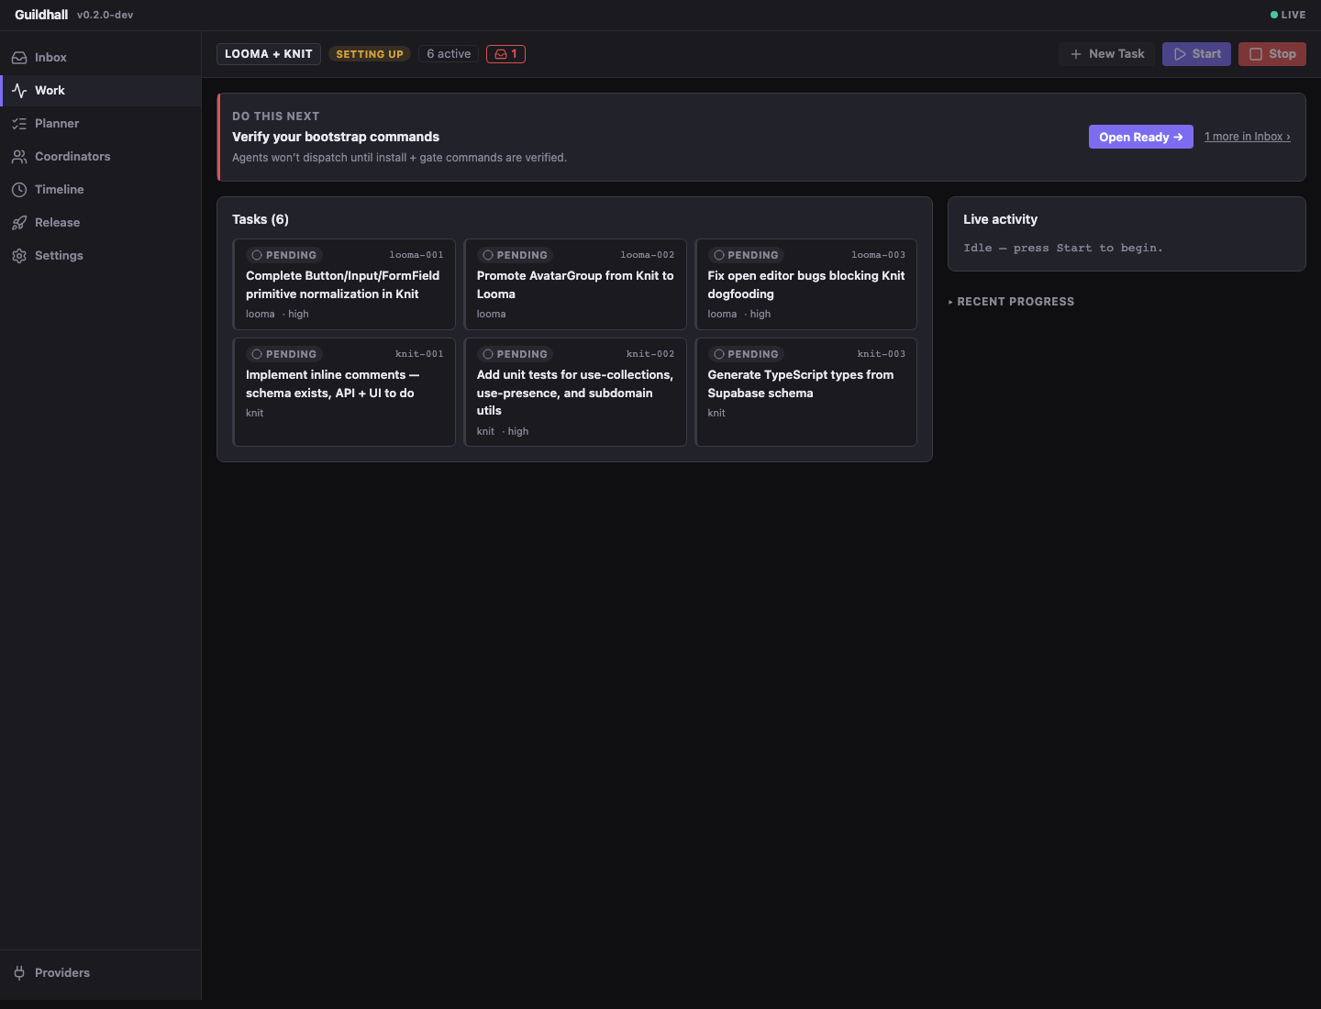Click pending circle icon on knit-003
Screen dimensions: 1321x1009
(x=719, y=354)
